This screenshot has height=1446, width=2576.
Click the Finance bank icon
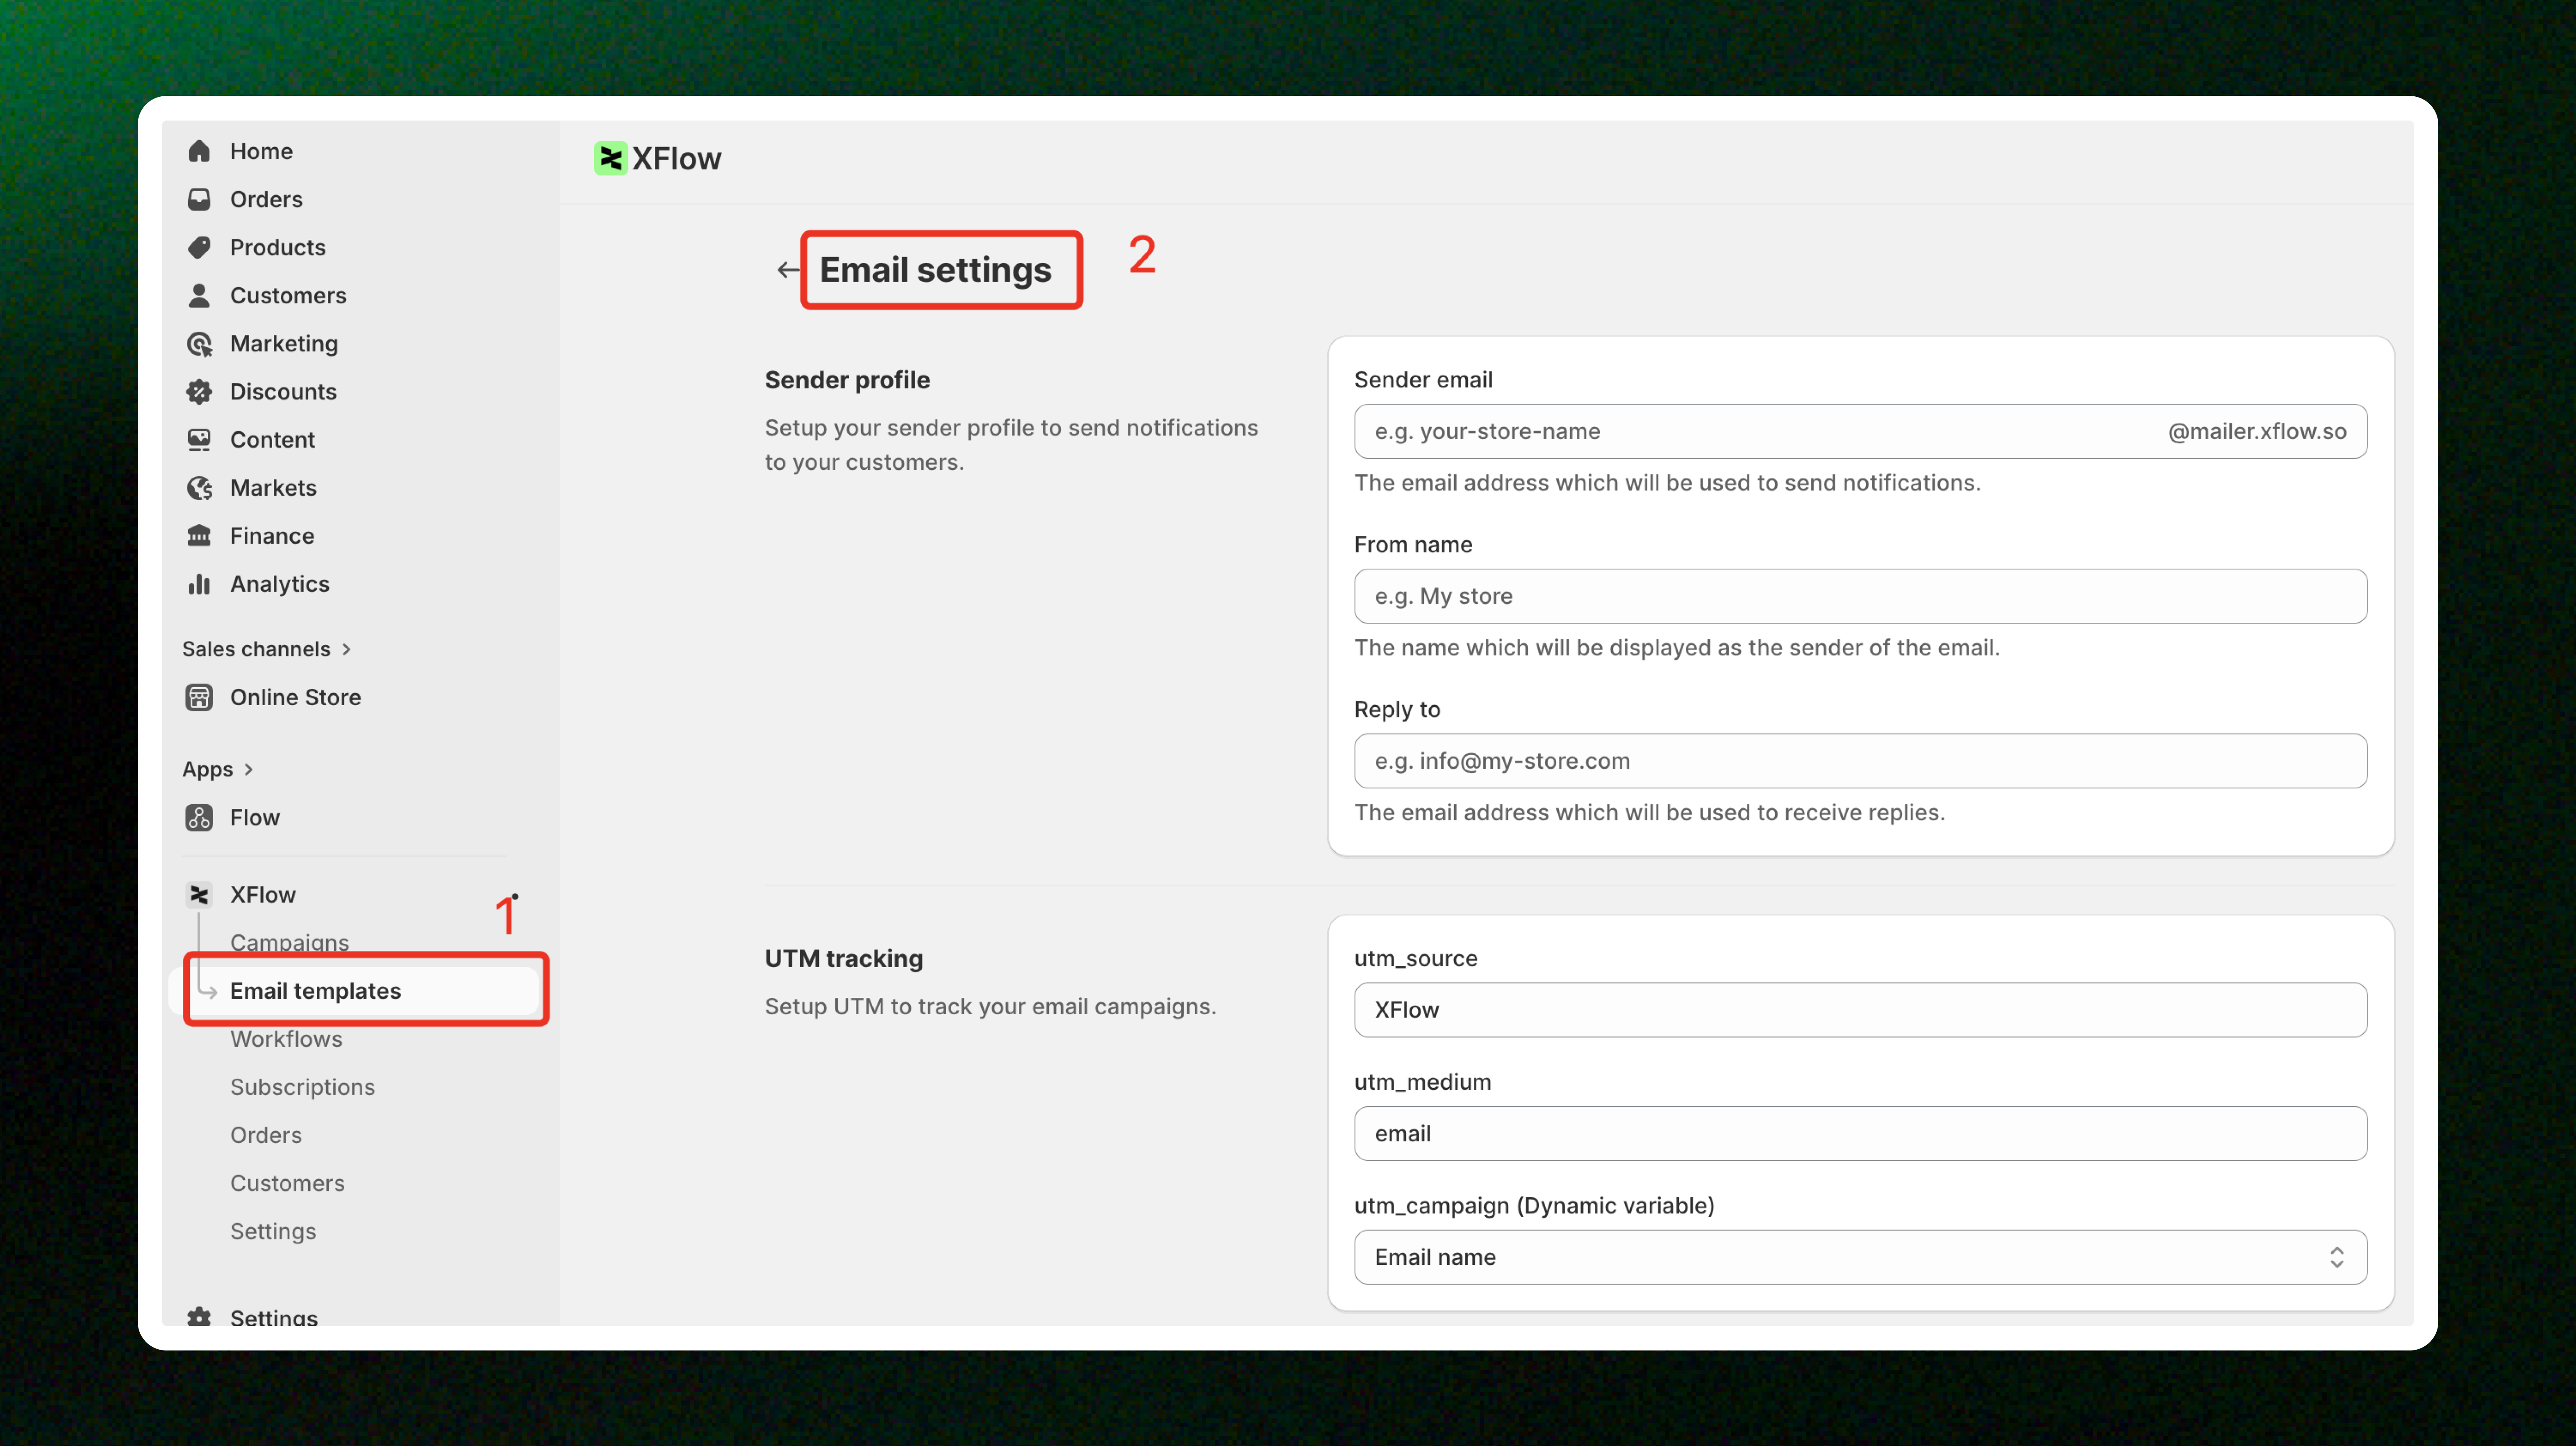pos(199,535)
